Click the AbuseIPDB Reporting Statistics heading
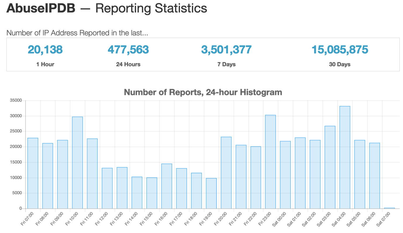This screenshot has width=403, height=233. [107, 8]
